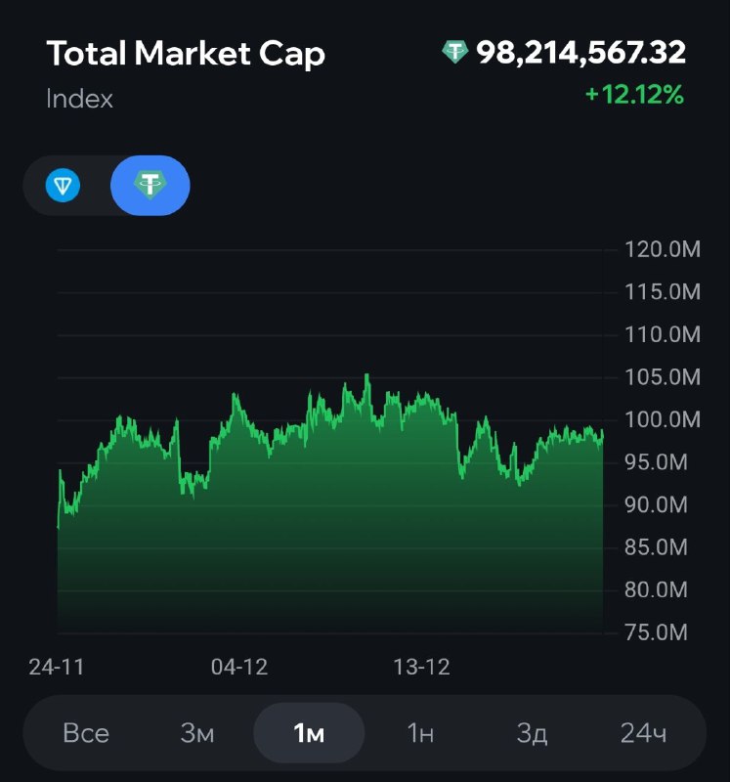Select the Tether USDT currency toggle
The image size is (730, 782).
[150, 185]
